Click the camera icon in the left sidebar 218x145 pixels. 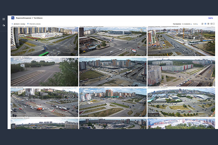coord(4,25)
